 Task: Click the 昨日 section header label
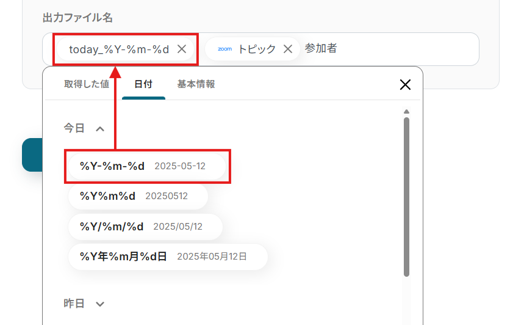click(x=75, y=304)
